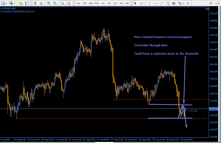Zoom in on the chart

[x=49, y=3]
